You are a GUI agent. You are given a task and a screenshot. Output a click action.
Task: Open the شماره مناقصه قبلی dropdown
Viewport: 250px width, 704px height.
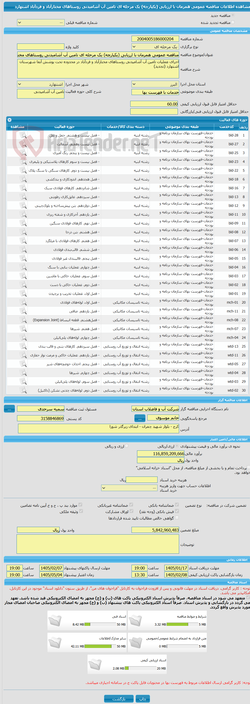tap(41, 22)
